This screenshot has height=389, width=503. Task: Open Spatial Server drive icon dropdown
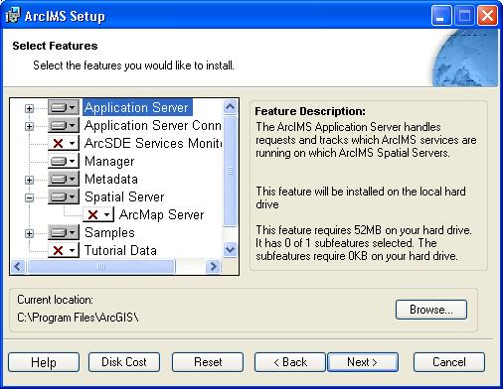click(64, 196)
